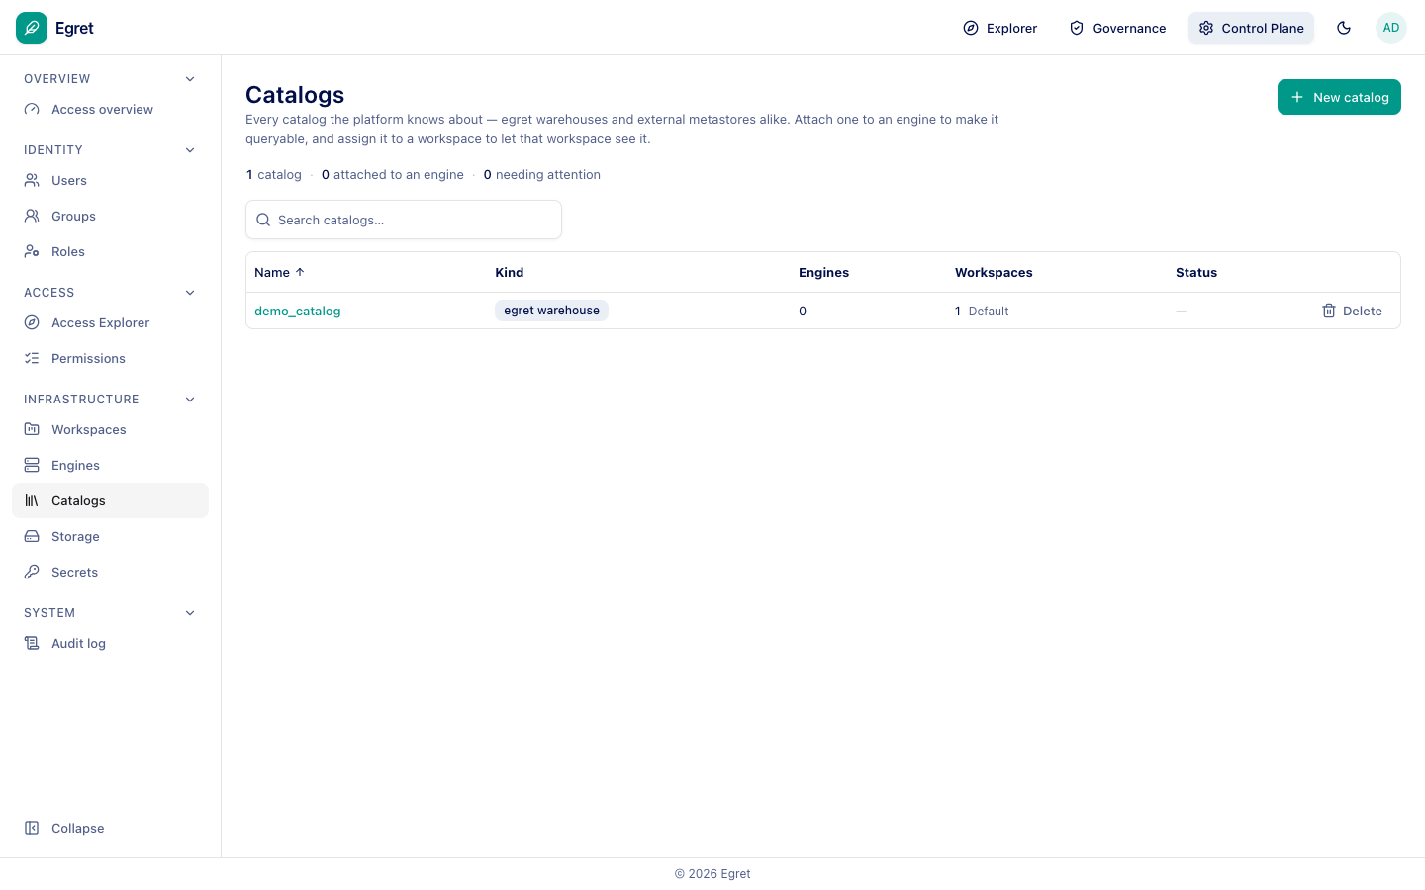Click the Kind column header
Viewport: 1425px width, 890px height.
510,273
